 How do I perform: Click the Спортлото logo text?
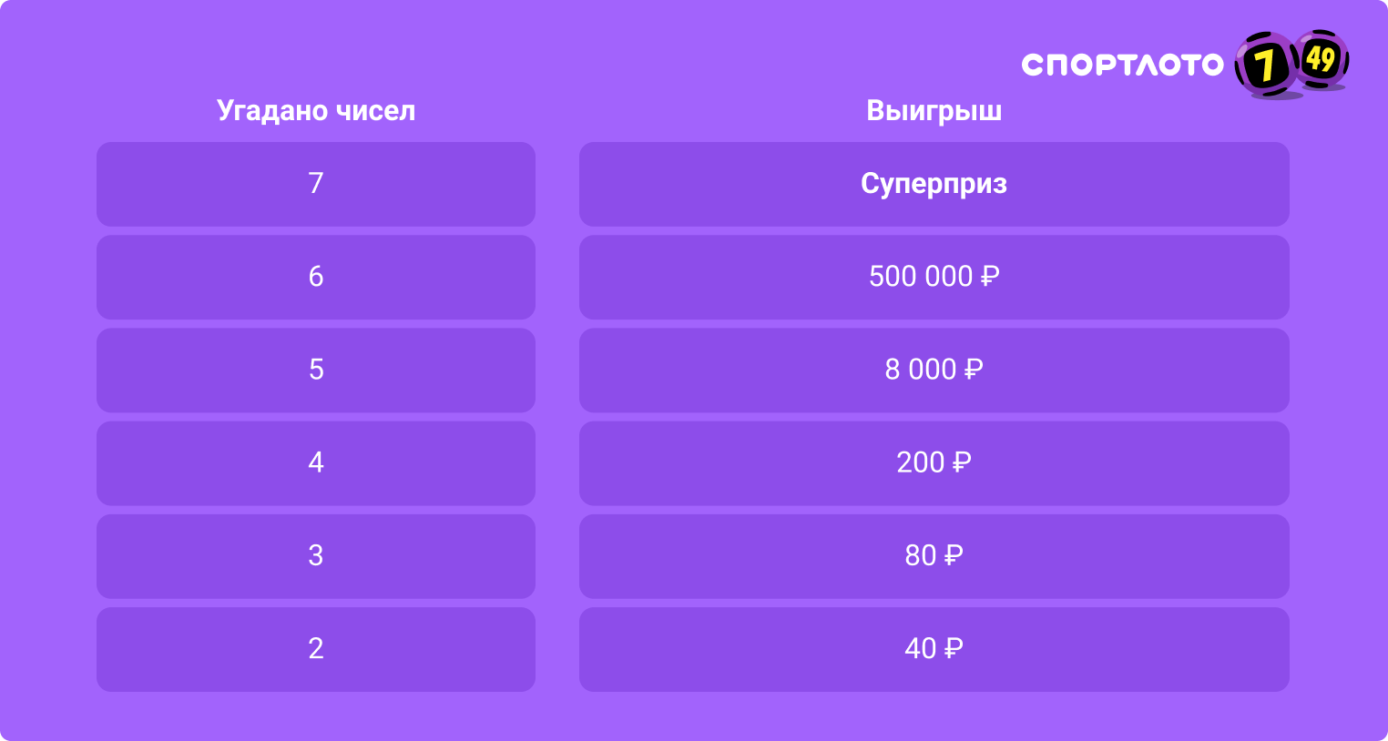[x=1122, y=65]
